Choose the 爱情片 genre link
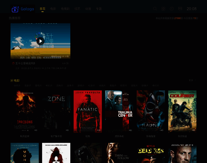 (x=38, y=86)
